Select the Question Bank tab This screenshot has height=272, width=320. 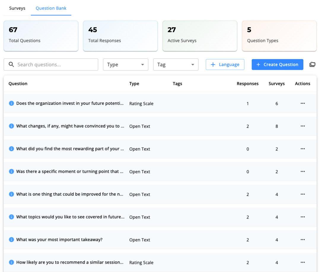pos(51,8)
